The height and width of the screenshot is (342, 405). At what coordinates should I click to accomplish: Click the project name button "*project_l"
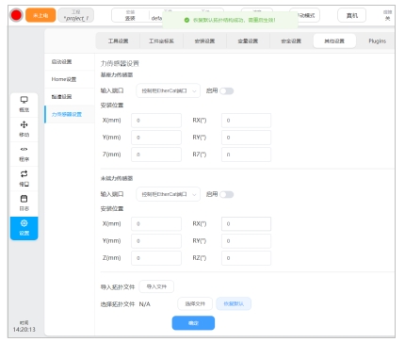76,15
